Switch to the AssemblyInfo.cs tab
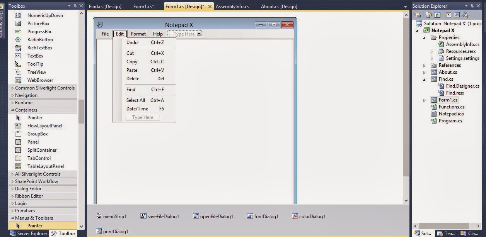The width and height of the screenshot is (486, 237). point(232,6)
